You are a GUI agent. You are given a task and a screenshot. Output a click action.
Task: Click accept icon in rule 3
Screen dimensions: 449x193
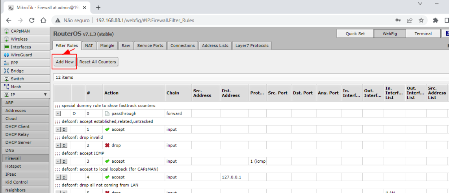click(x=108, y=161)
